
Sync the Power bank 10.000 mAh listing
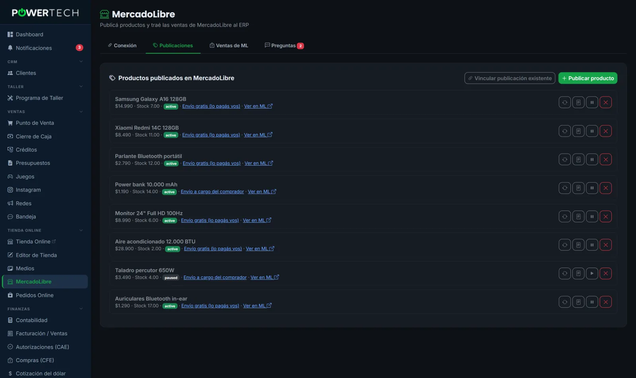(x=564, y=188)
